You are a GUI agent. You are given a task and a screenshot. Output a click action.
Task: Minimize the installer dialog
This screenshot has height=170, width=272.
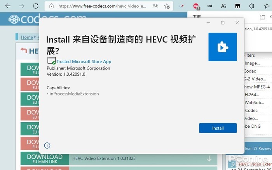click(x=208, y=23)
